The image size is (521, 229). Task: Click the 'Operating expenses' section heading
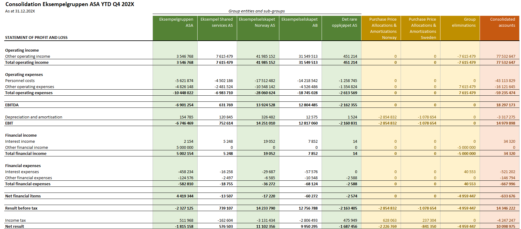pos(24,75)
